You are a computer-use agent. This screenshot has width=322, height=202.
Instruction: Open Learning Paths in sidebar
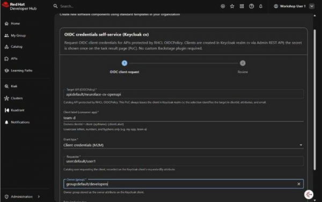point(21,71)
